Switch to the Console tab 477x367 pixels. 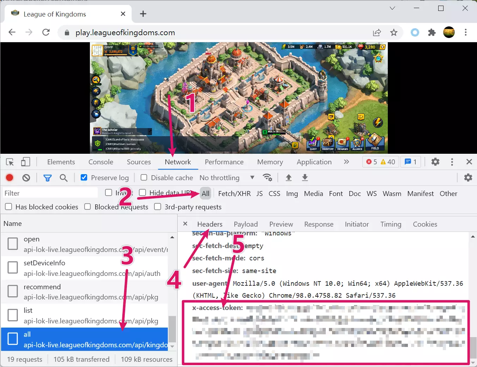[101, 162]
